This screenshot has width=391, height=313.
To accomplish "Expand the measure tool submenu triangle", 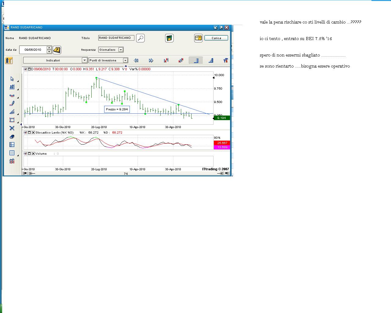I will pyautogui.click(x=18, y=98).
